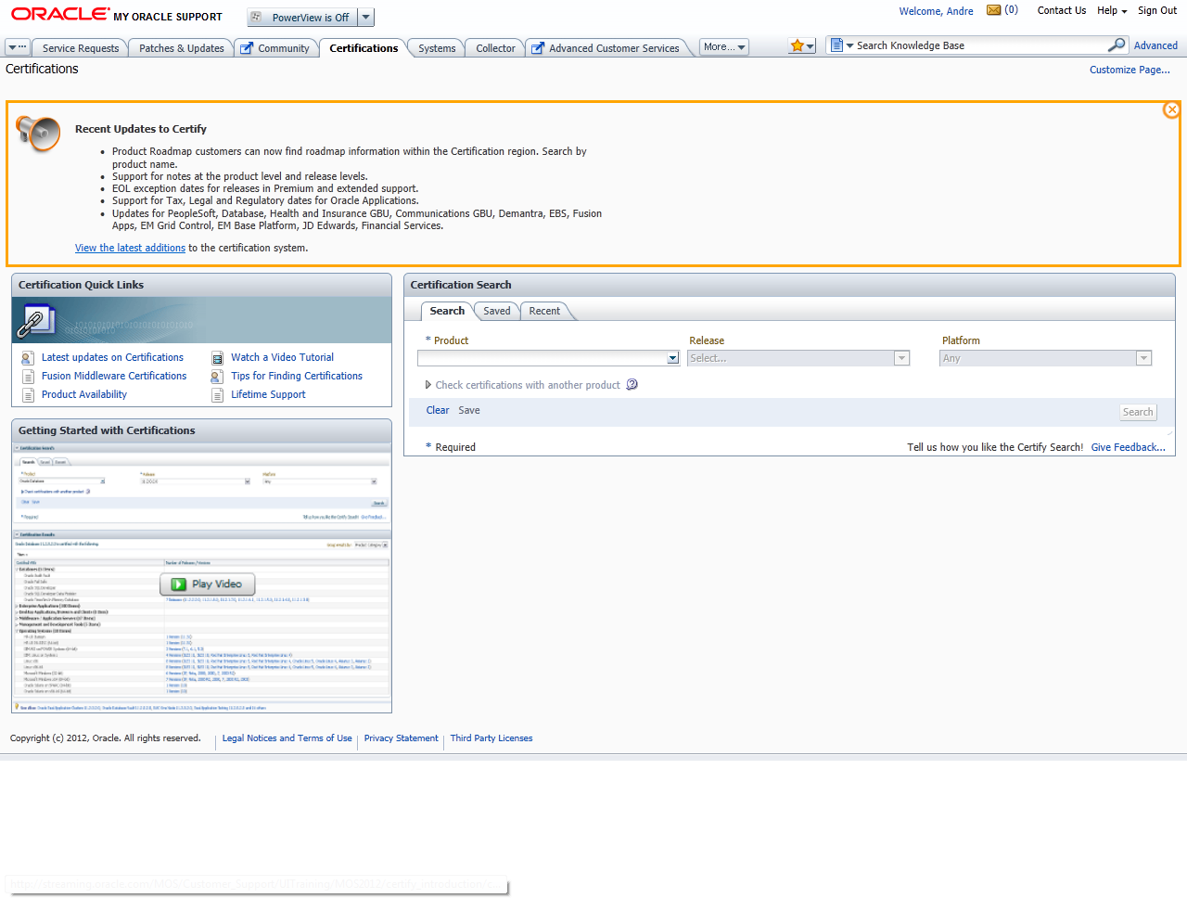Click the document icon beside Lifetime Support
This screenshot has width=1187, height=898.
coord(217,395)
